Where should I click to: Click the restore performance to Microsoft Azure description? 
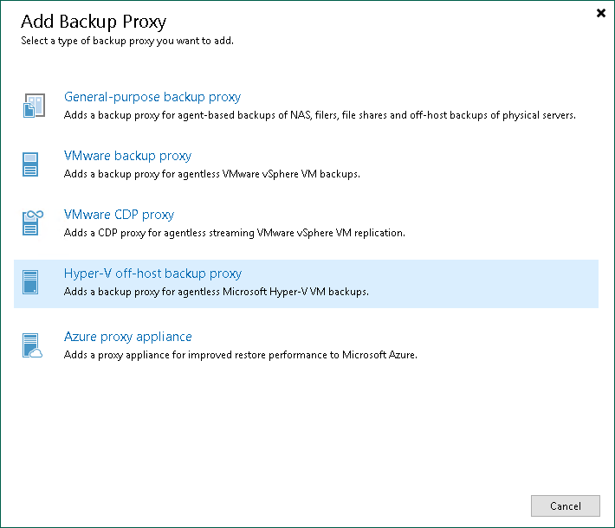tap(241, 355)
